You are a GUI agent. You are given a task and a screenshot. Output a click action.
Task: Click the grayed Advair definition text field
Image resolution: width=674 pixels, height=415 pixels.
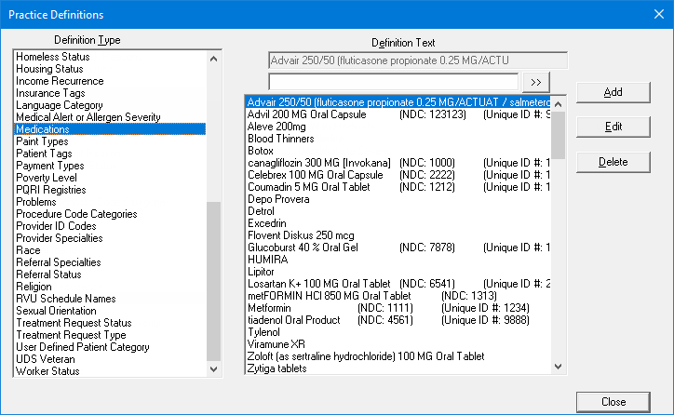(x=418, y=60)
